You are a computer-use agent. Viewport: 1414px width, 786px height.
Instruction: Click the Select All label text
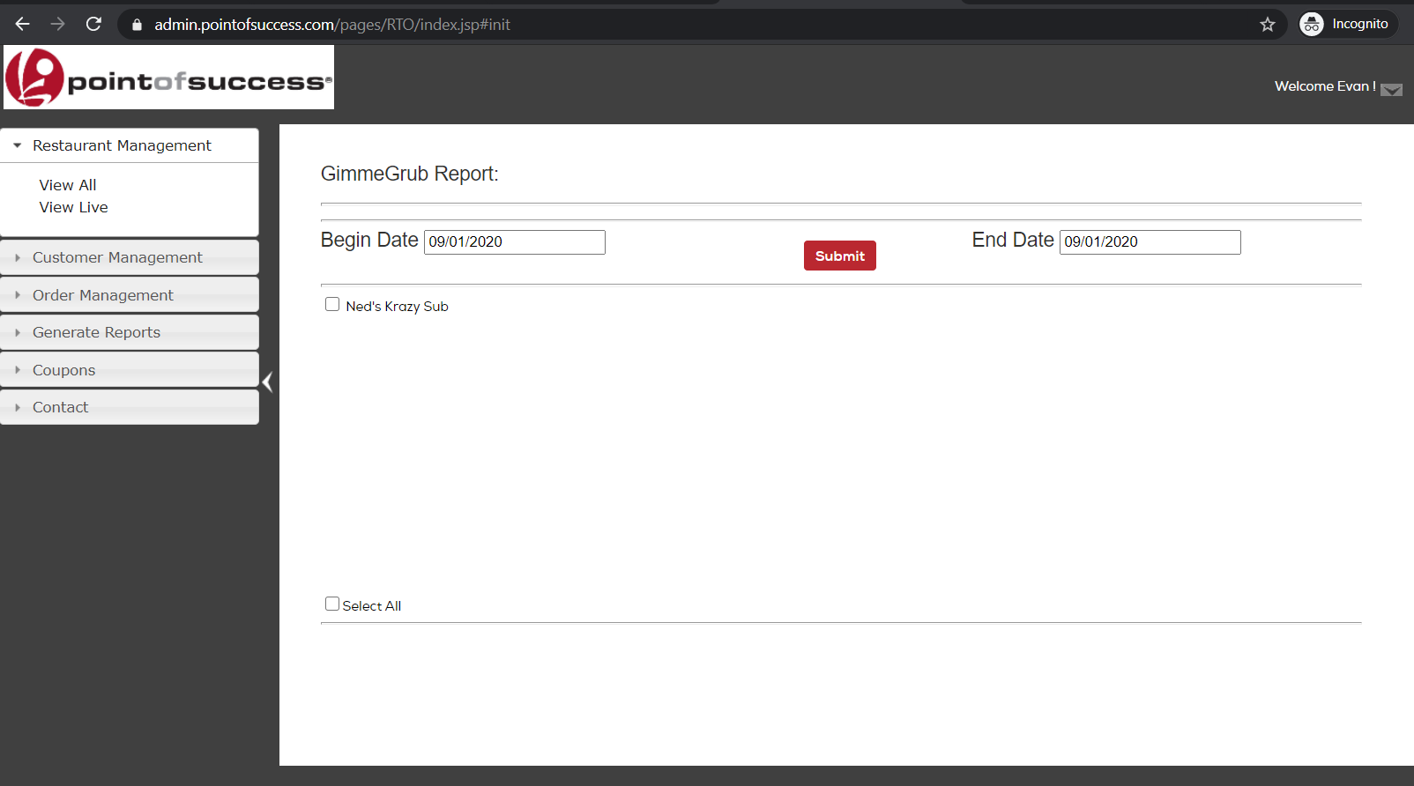pyautogui.click(x=371, y=606)
